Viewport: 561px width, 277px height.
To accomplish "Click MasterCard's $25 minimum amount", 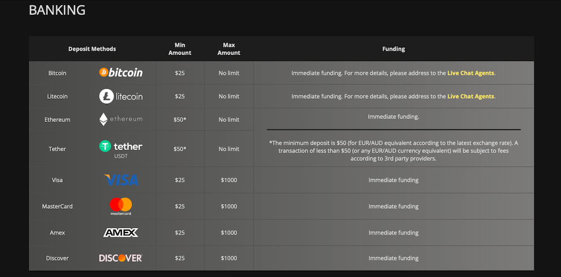I will (x=180, y=206).
